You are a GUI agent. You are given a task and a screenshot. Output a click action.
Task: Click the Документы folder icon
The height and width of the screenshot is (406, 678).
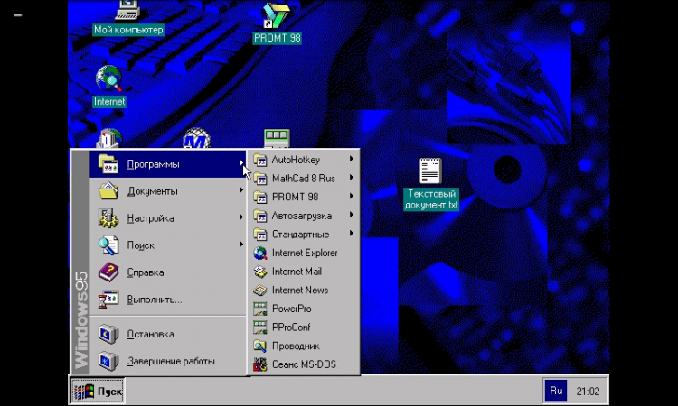[x=108, y=190]
